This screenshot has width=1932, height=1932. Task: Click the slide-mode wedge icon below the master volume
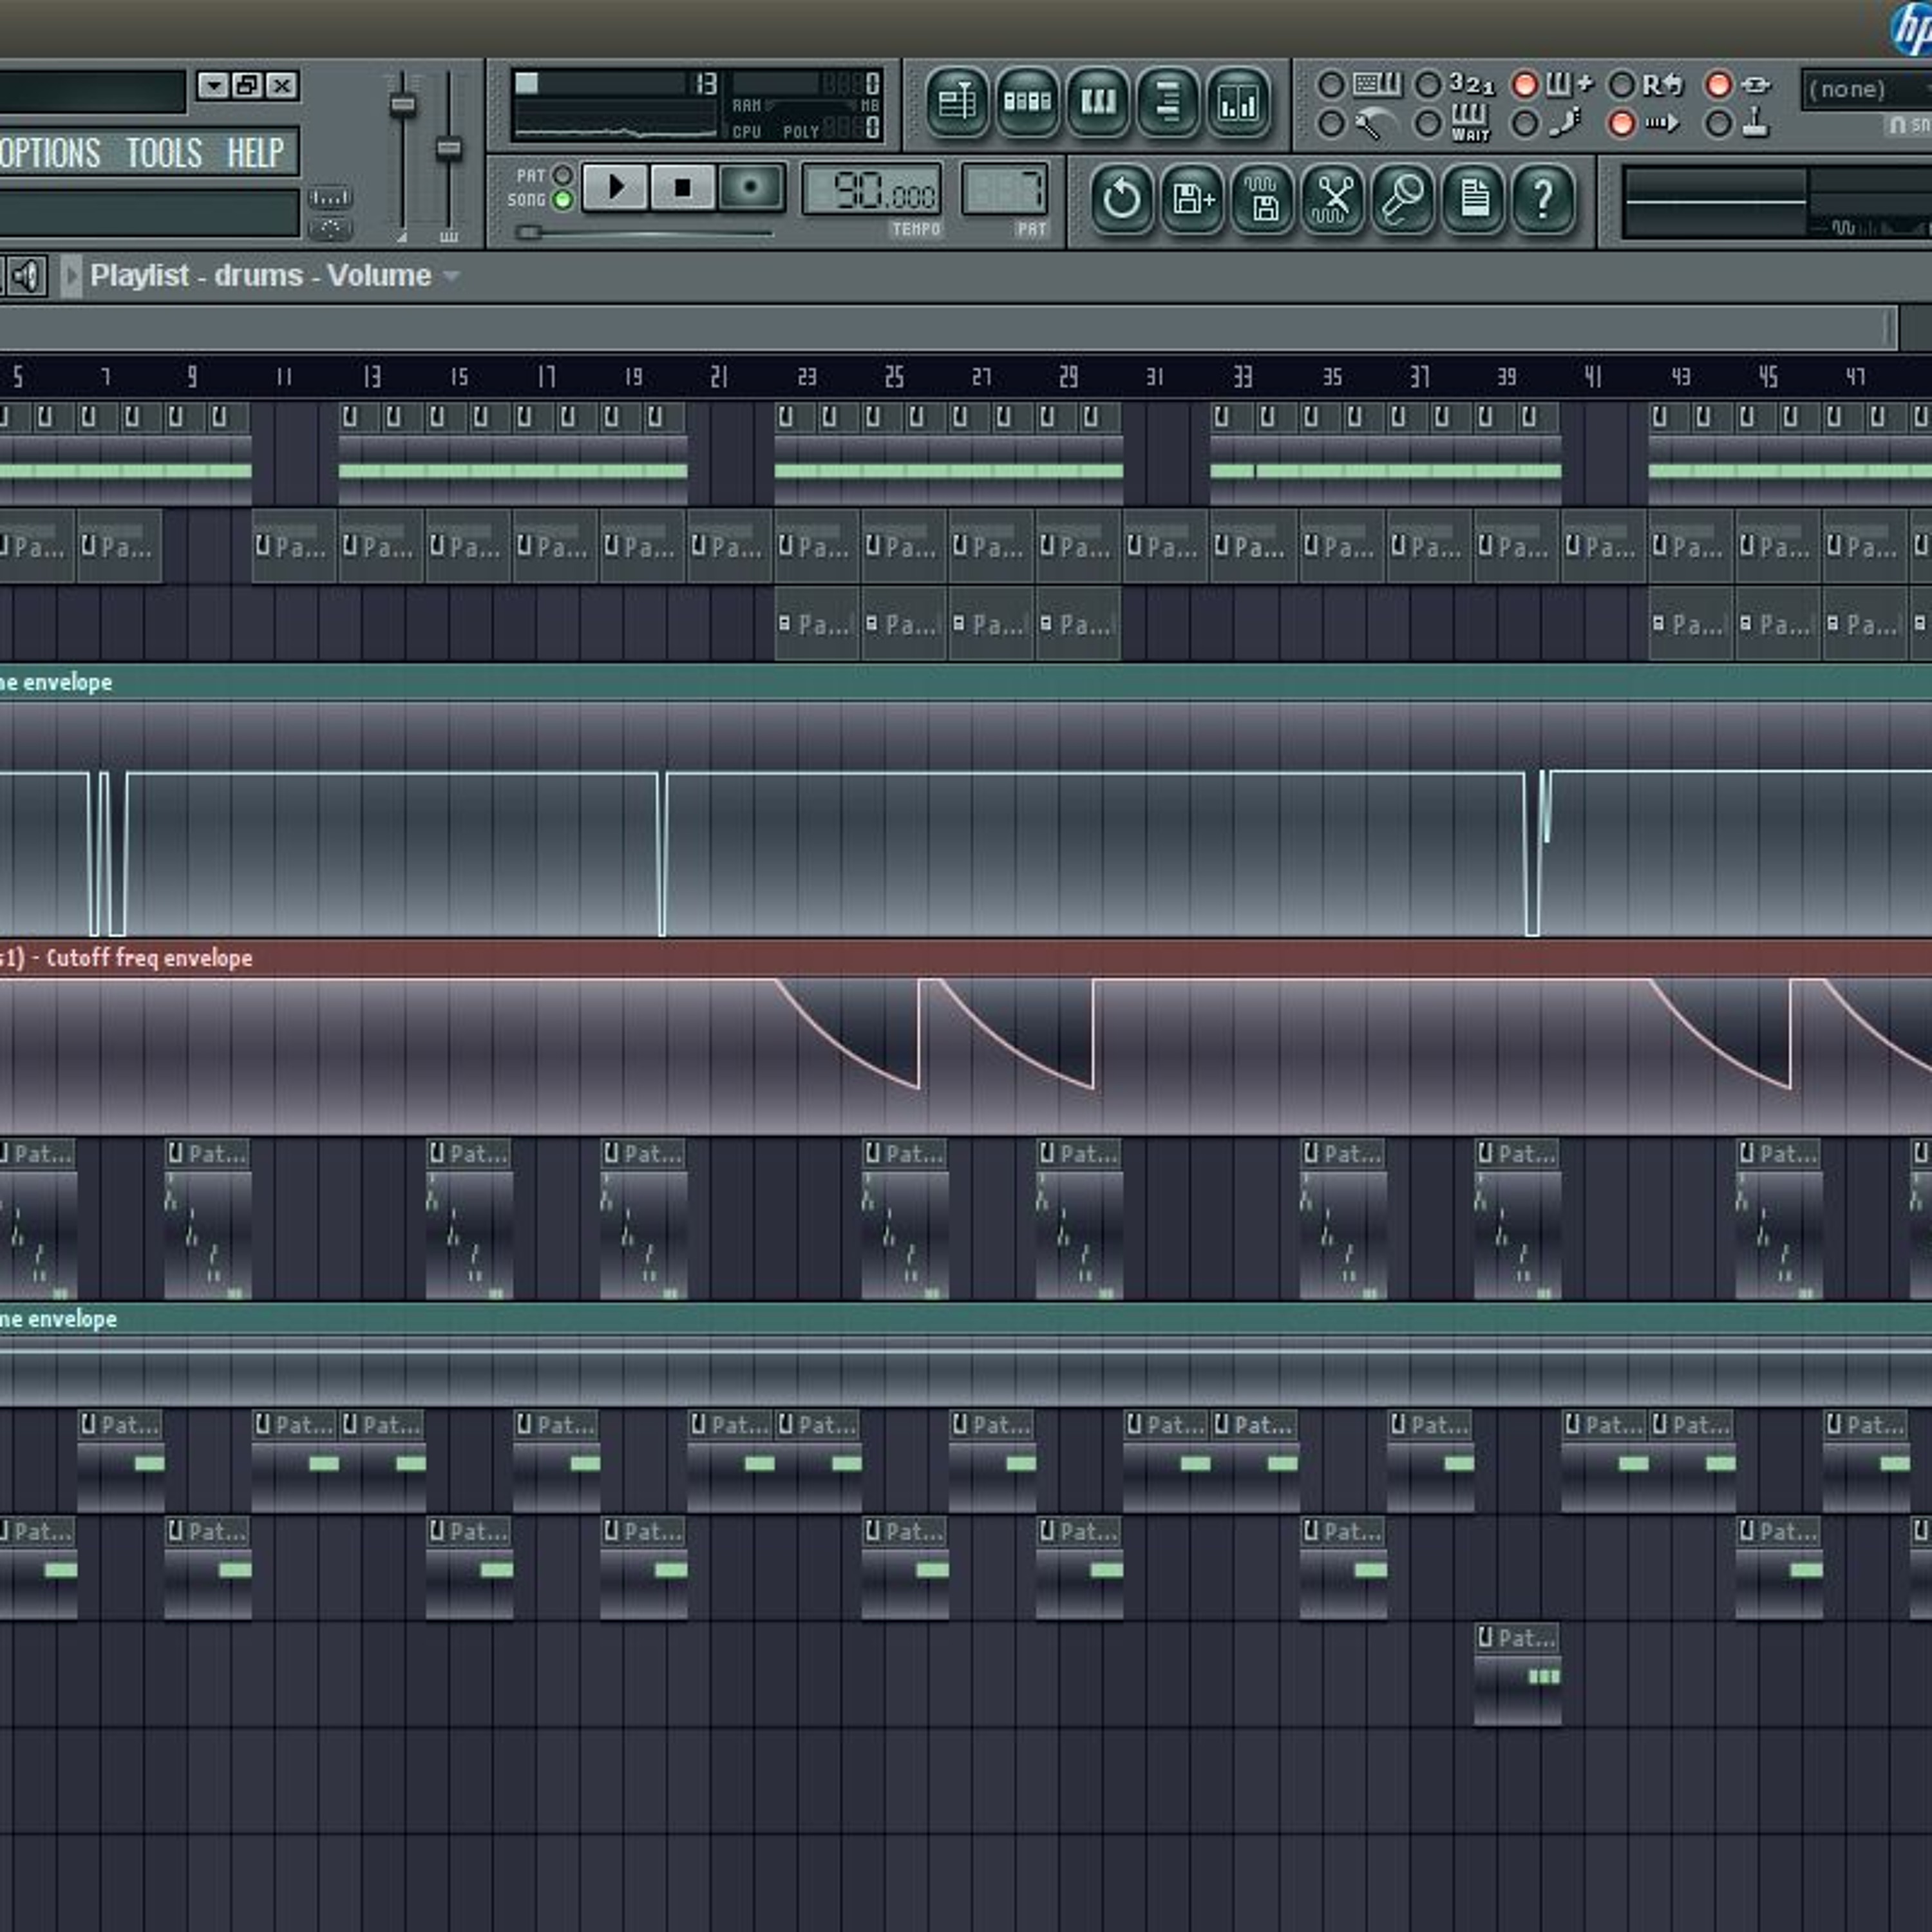402,237
